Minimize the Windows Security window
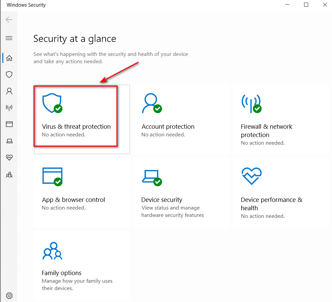Screen dimensions: 332x302 [287, 5]
